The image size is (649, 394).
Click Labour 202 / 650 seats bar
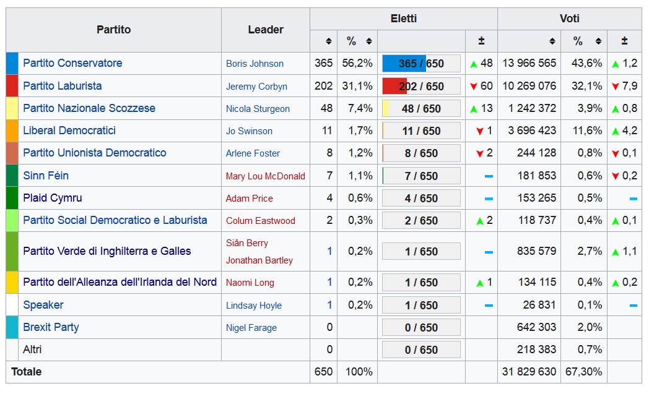[421, 87]
